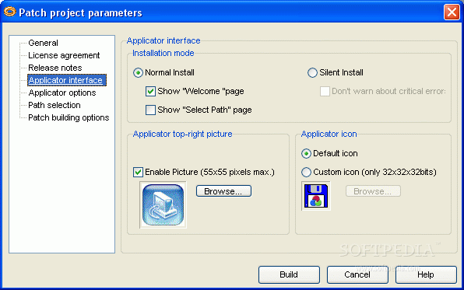The image size is (464, 290).
Task: Open Applicator options section
Action: click(62, 93)
